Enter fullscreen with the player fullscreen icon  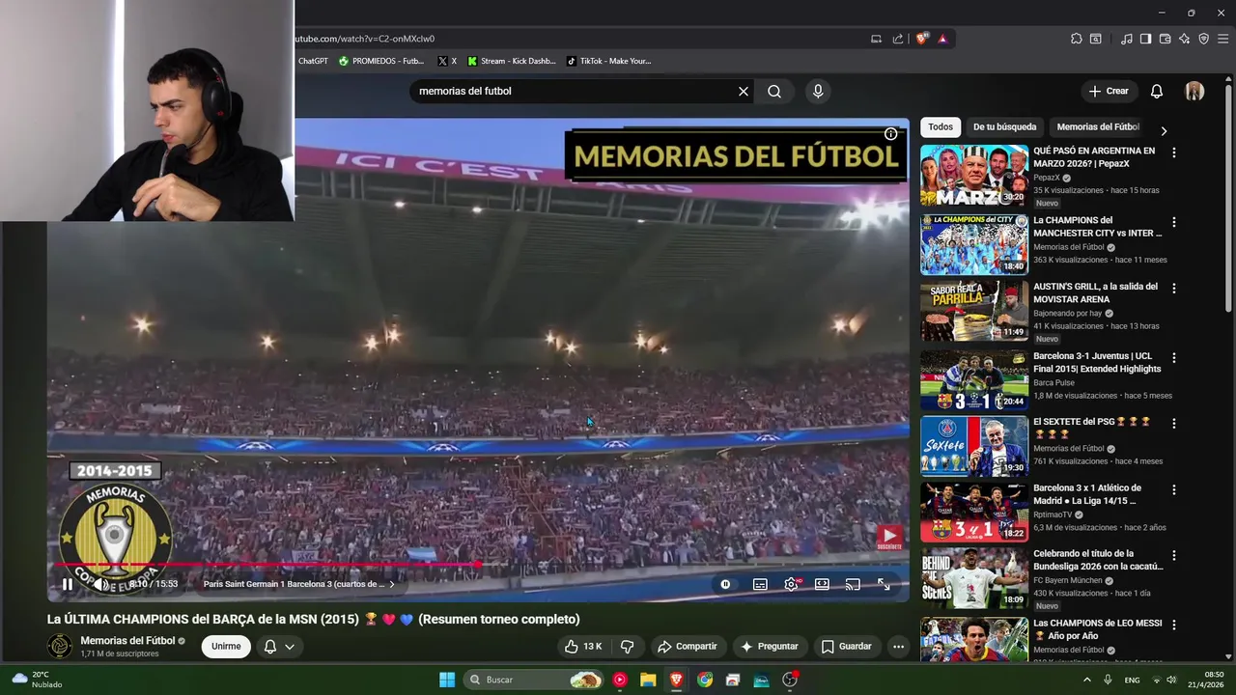[884, 584]
